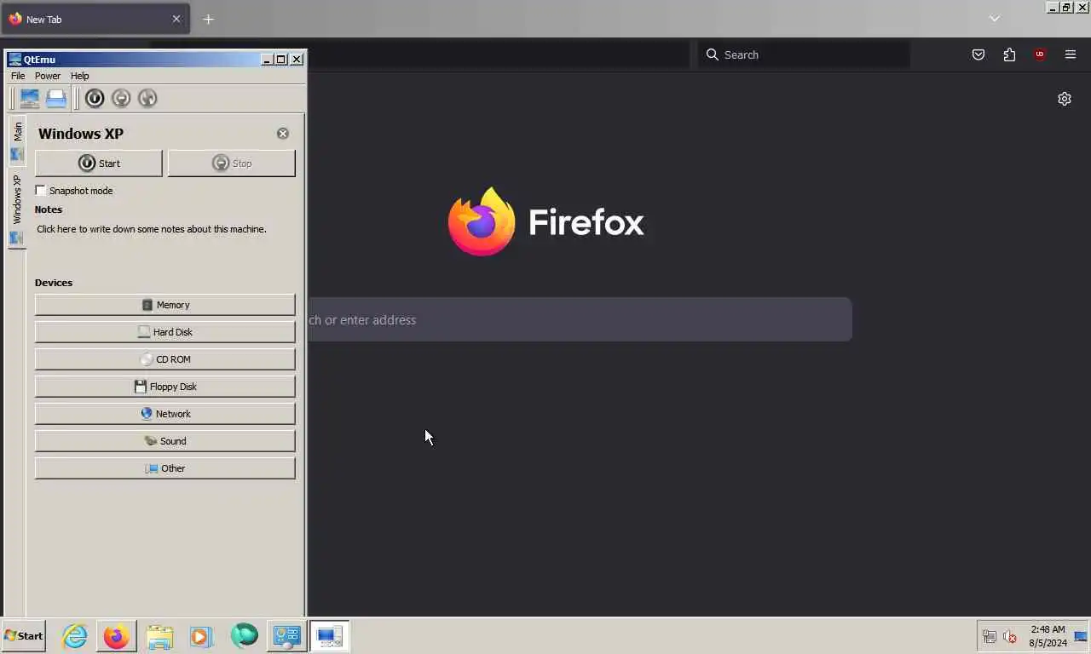
Task: Click the search or enter address field
Action: coord(580,320)
